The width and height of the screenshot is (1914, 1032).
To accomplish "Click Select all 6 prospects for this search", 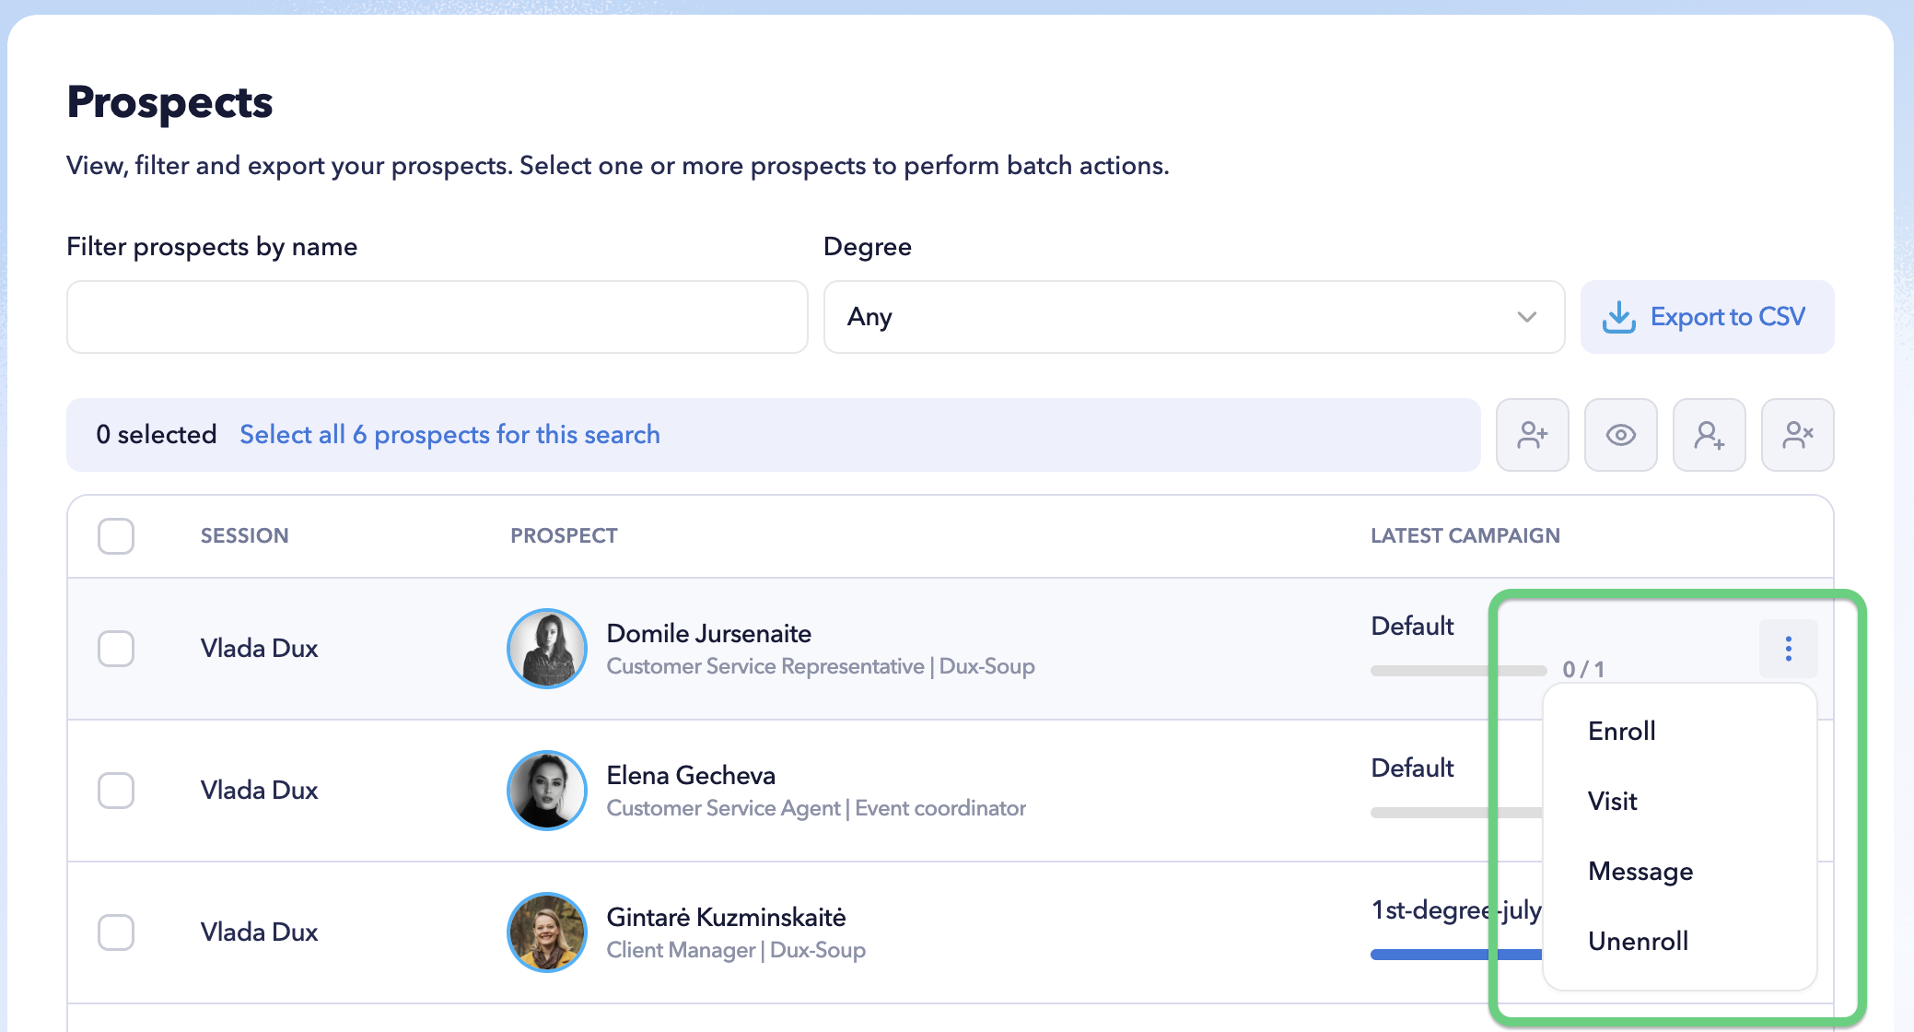I will [x=449, y=435].
